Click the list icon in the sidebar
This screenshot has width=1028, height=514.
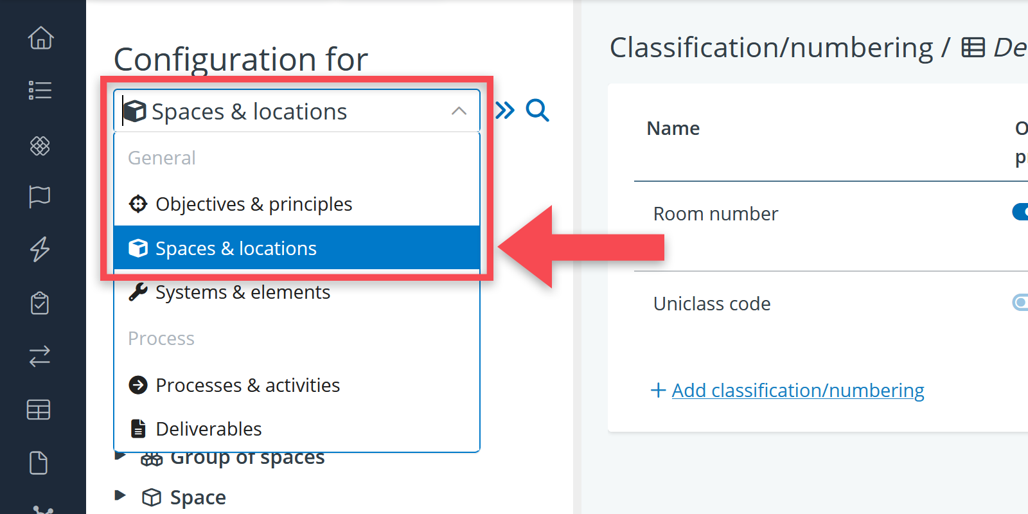[x=40, y=91]
